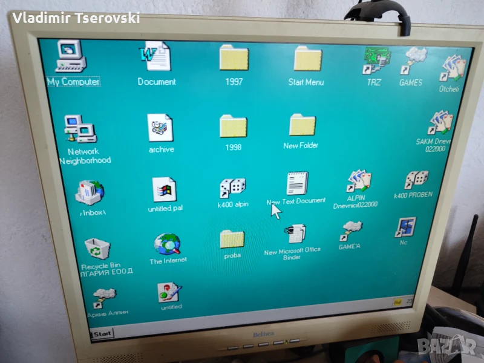Click the Inbox mail icon
The image size is (484, 363).
[90, 193]
